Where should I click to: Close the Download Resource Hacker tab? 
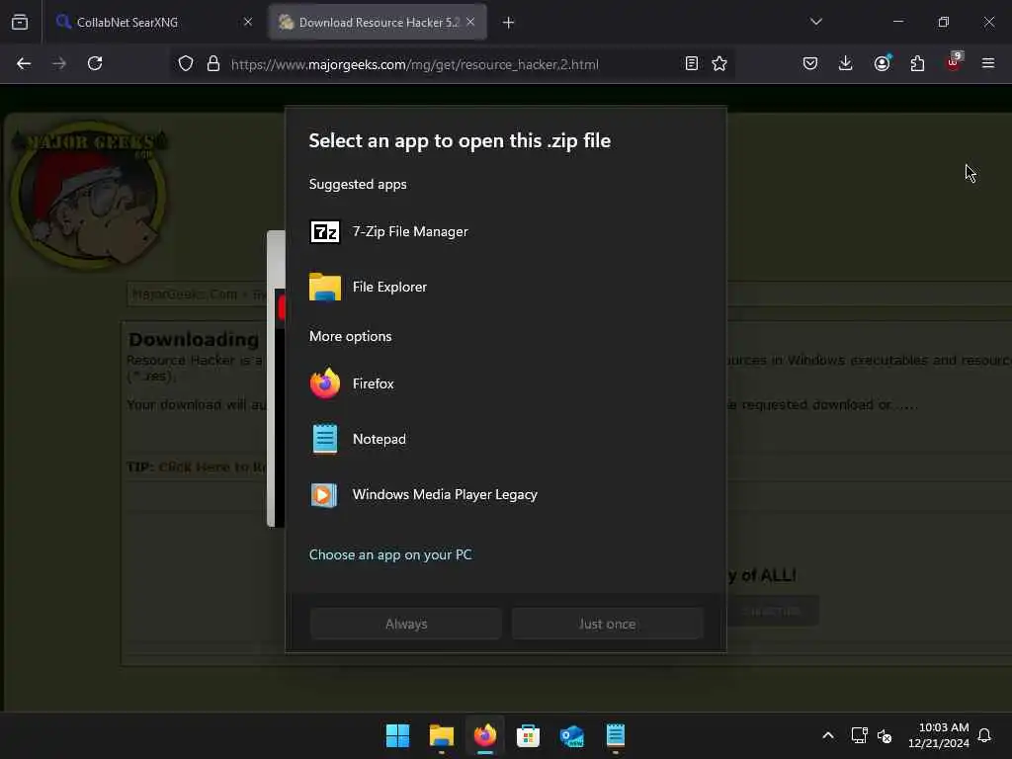pos(470,22)
